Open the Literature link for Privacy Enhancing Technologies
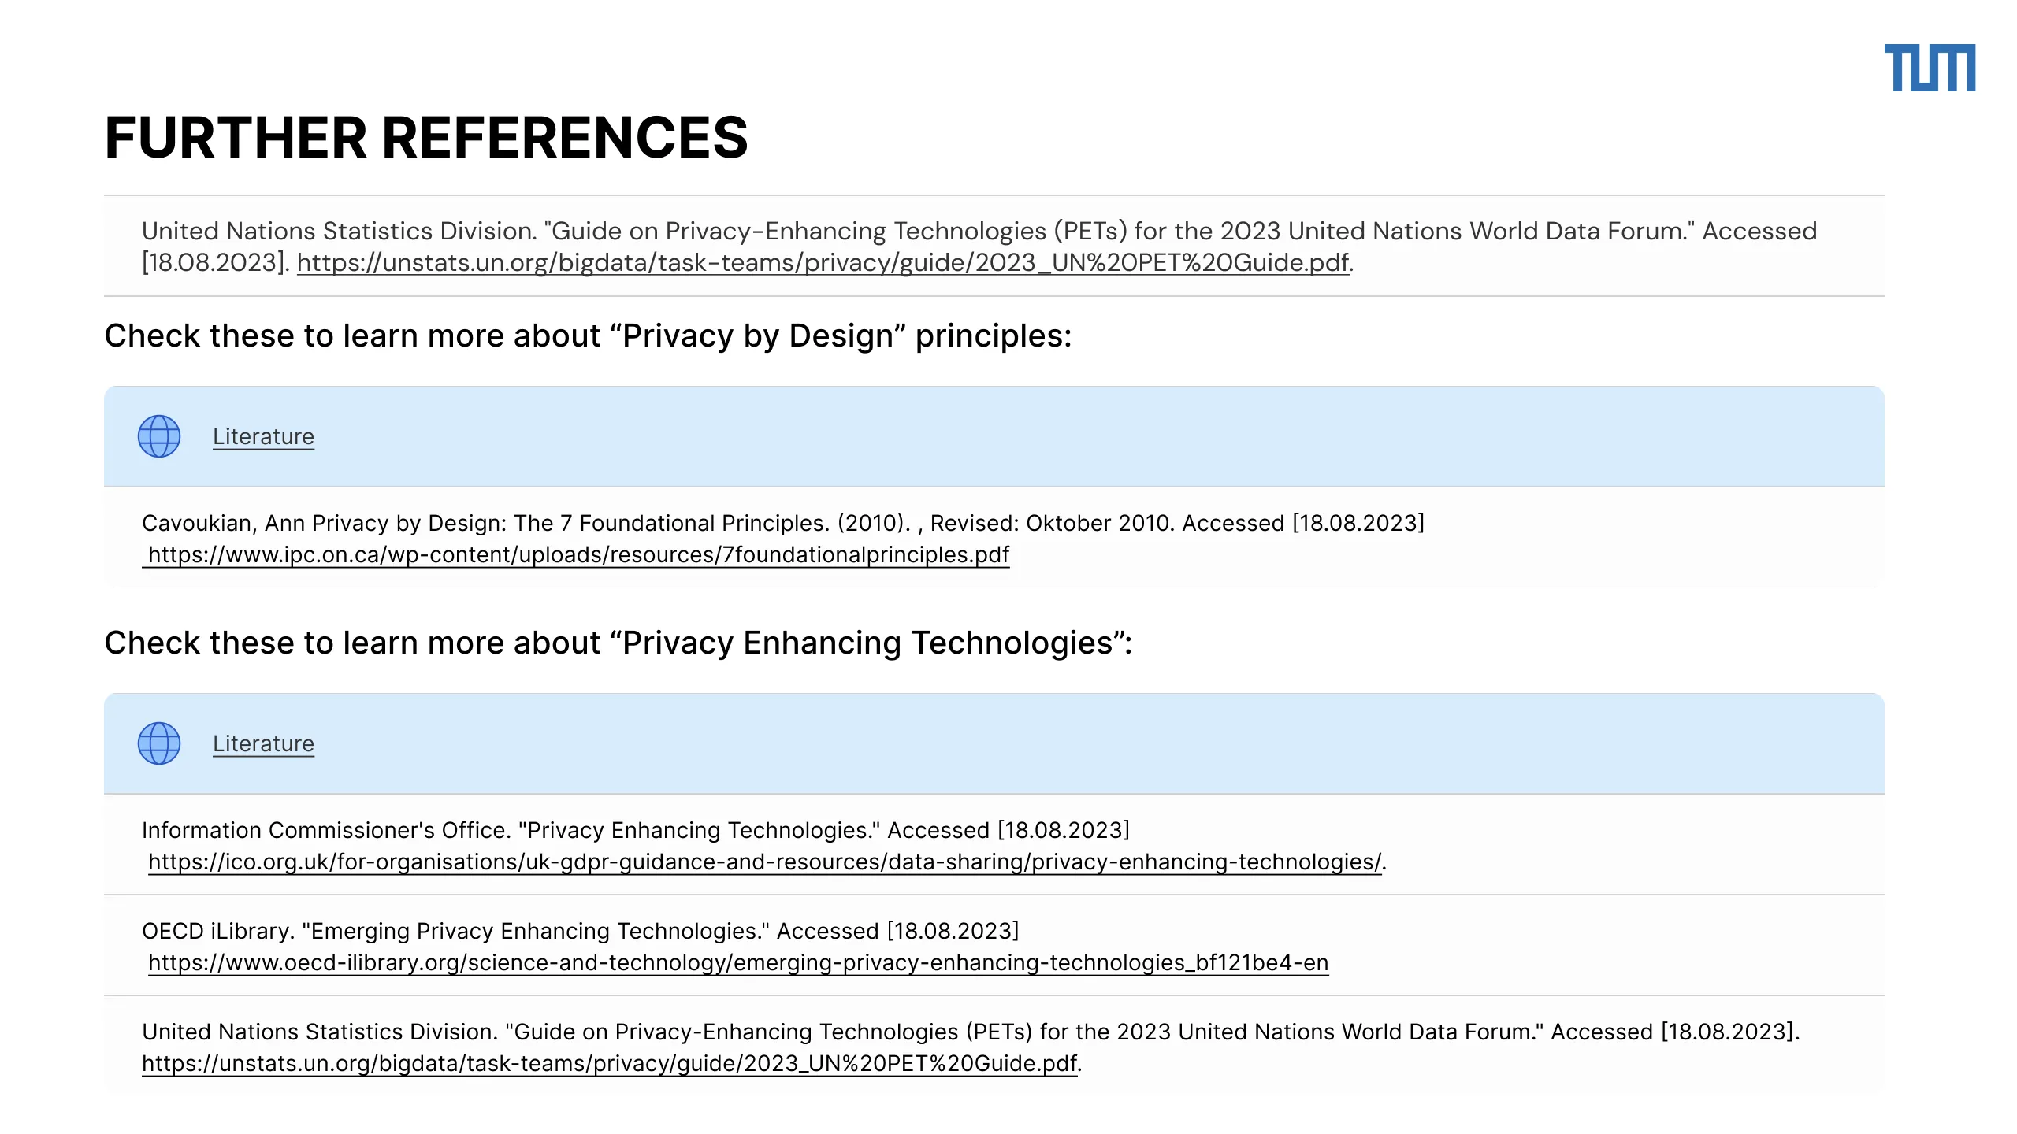Screen dimensions: 2017x1134 (x=263, y=743)
